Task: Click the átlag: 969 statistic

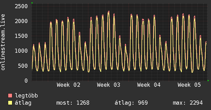Action: [131, 103]
